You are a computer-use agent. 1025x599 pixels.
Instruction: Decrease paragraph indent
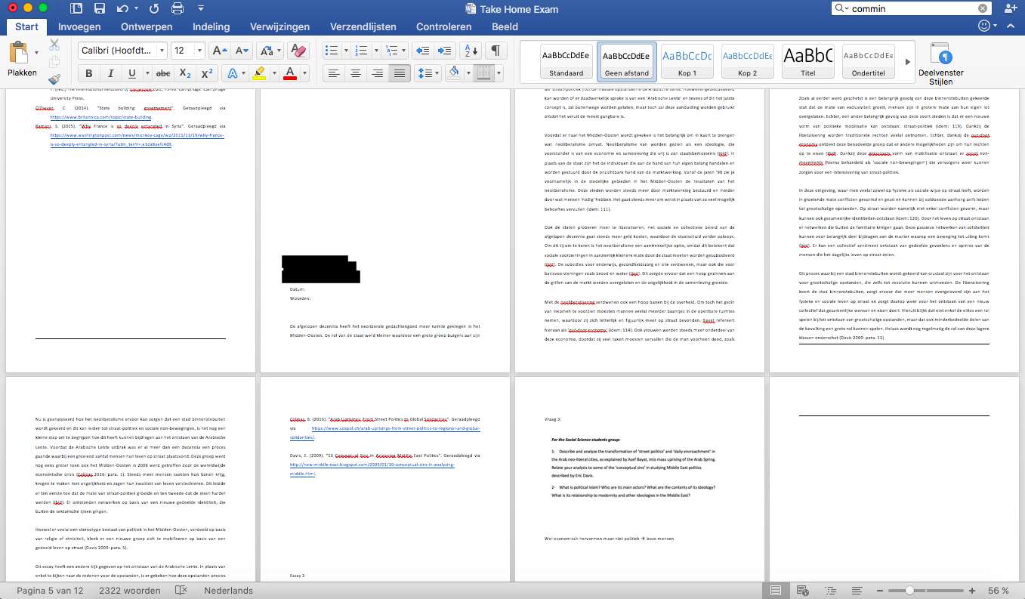click(423, 51)
